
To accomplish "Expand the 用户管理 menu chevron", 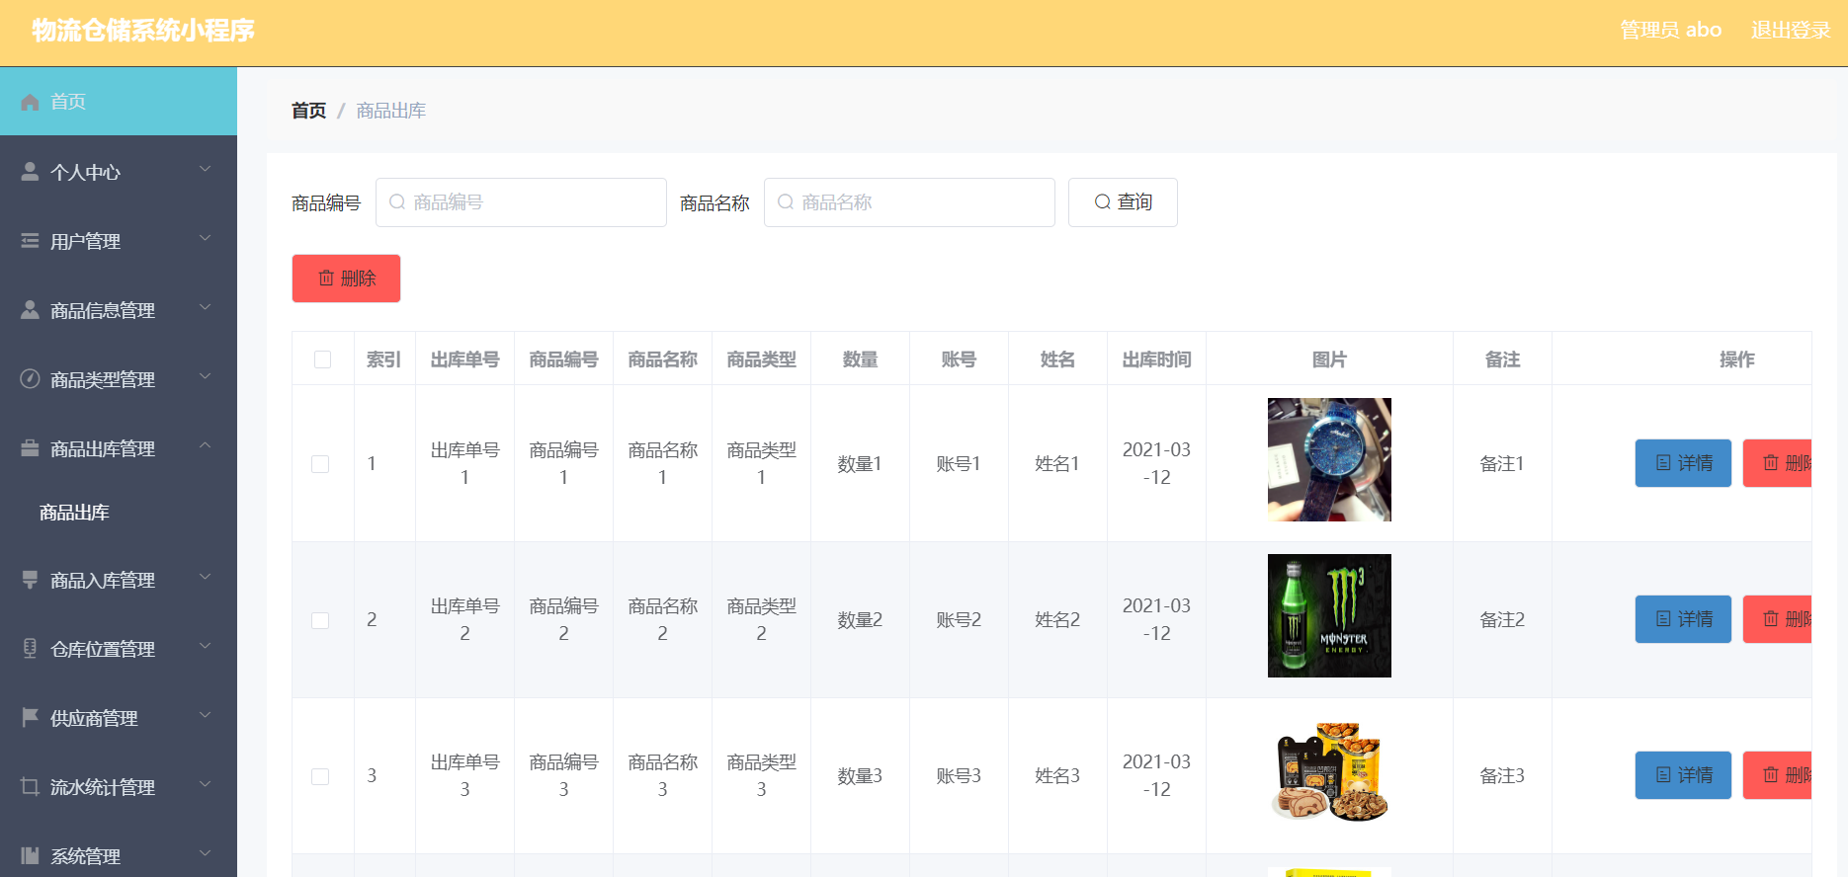I will click(206, 239).
